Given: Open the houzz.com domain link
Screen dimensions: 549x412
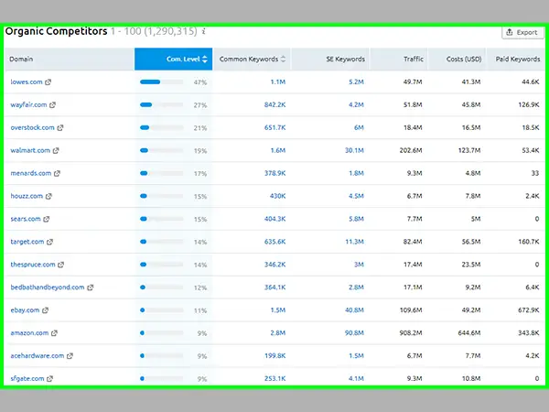Looking at the screenshot, I should point(27,196).
